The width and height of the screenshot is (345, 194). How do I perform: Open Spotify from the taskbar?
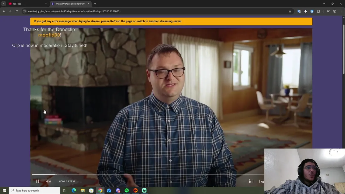click(x=127, y=190)
